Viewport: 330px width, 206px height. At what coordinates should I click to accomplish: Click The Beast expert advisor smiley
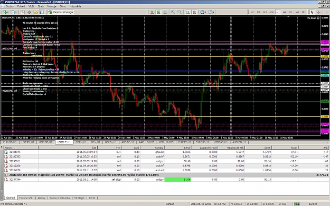[x=318, y=18]
